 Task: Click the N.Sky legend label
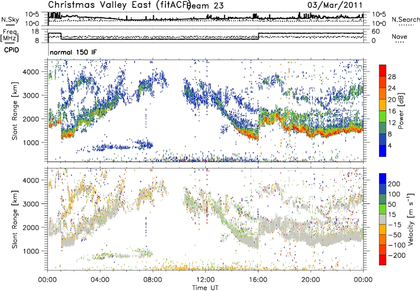10,19
